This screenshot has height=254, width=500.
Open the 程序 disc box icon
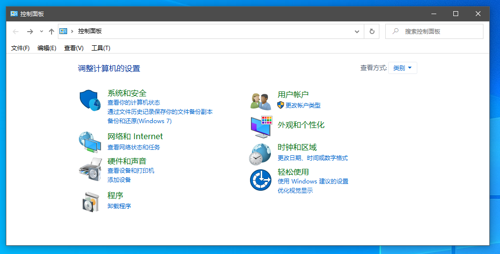91,201
